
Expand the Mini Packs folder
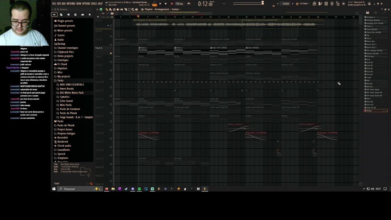pyautogui.click(x=66, y=105)
